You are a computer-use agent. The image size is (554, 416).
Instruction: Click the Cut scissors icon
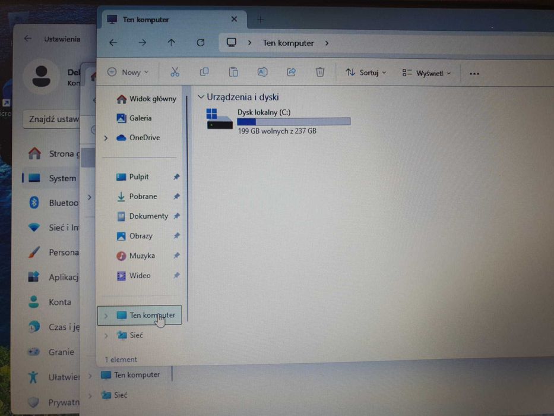[175, 72]
